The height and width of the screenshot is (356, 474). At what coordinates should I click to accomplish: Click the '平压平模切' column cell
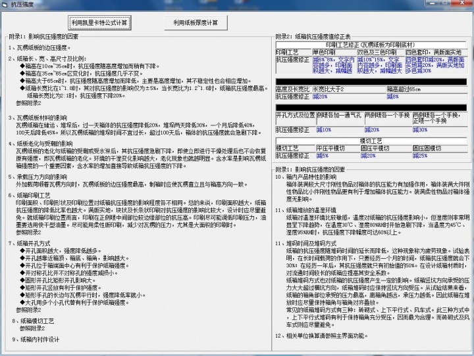338,148
